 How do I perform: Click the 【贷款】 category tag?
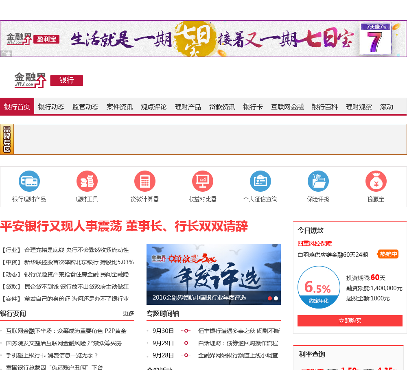click(x=11, y=287)
